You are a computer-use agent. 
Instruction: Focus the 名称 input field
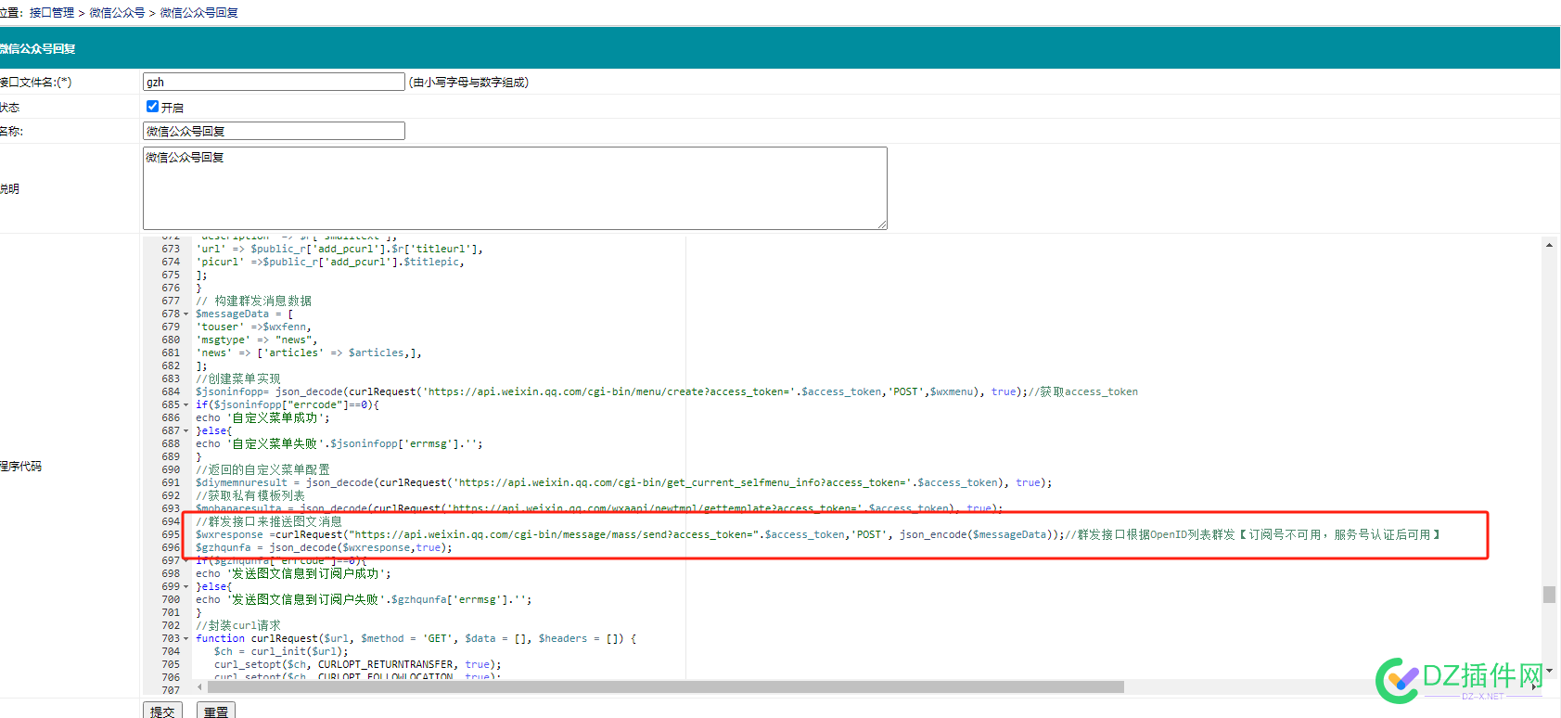point(274,131)
